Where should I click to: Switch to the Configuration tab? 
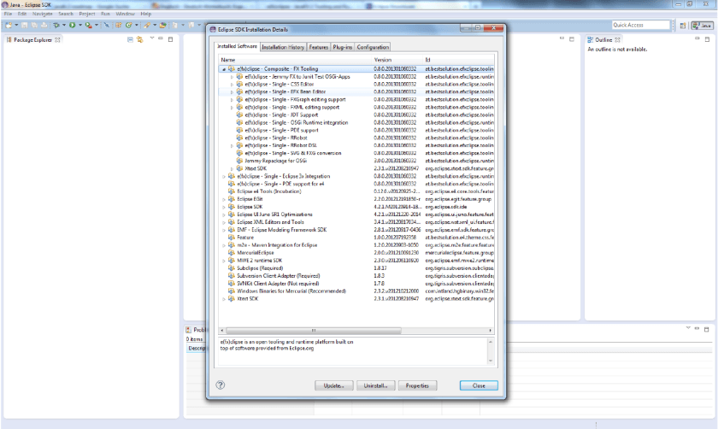coord(373,47)
